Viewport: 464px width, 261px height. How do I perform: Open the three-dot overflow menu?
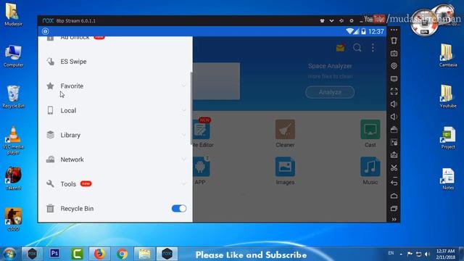373,48
